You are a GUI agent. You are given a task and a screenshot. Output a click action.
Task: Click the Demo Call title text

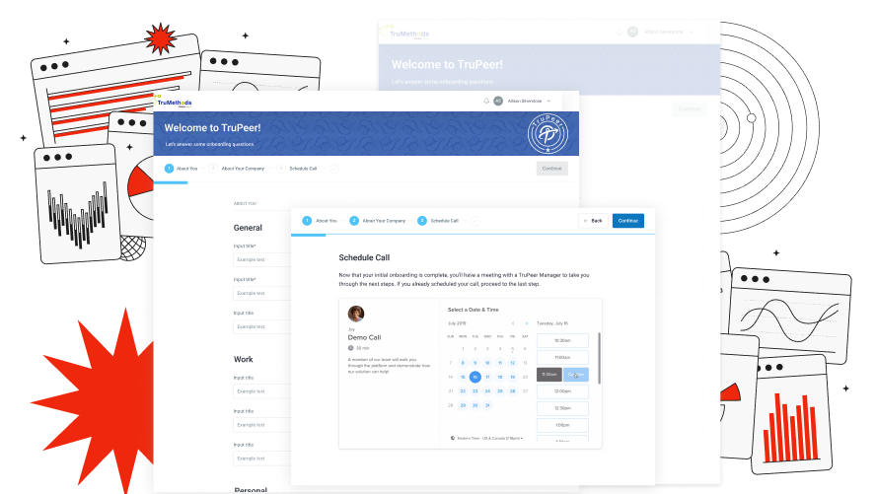(x=364, y=337)
